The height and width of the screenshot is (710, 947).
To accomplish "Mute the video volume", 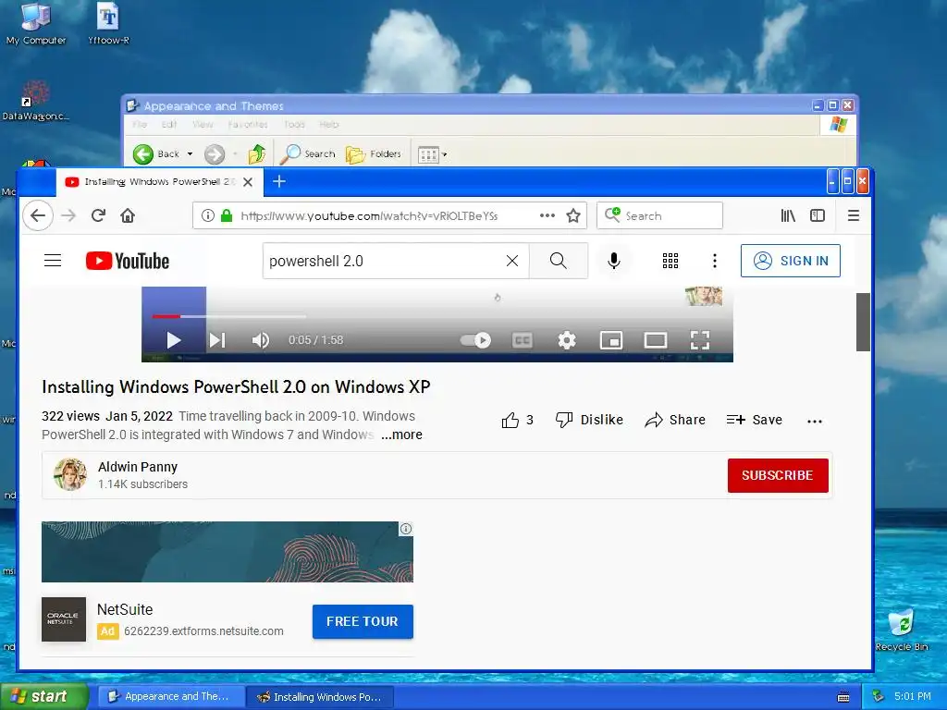I will (x=260, y=340).
